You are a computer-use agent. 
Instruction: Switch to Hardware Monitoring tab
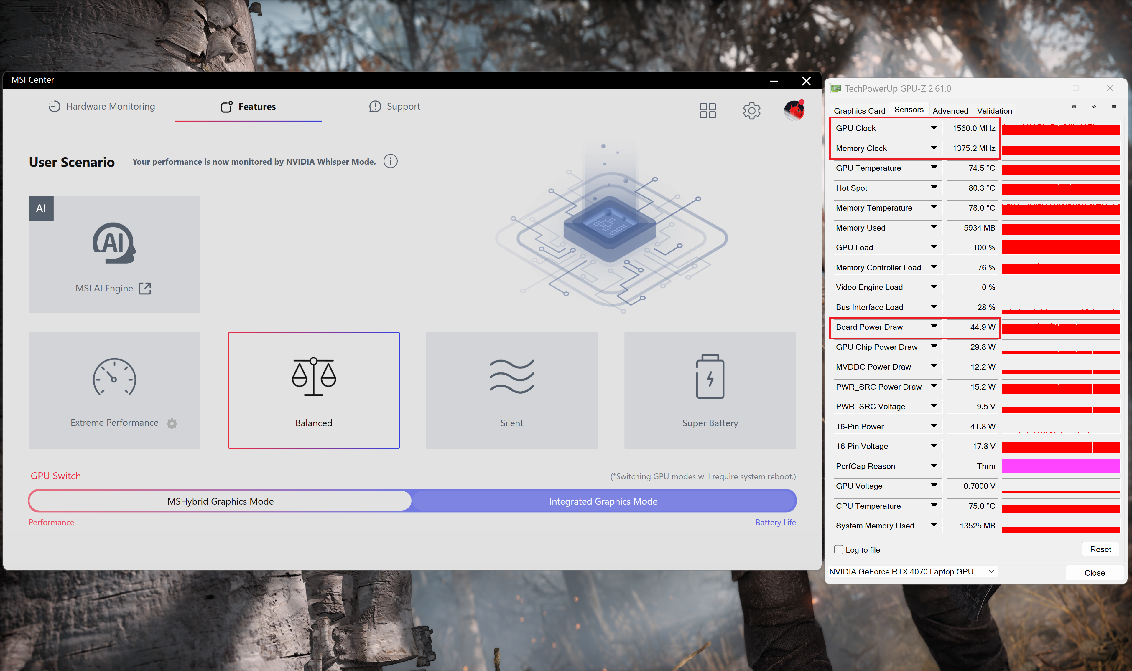click(x=101, y=107)
